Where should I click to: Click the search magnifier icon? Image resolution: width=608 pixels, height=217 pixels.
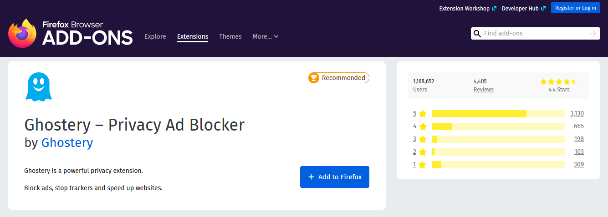point(477,34)
